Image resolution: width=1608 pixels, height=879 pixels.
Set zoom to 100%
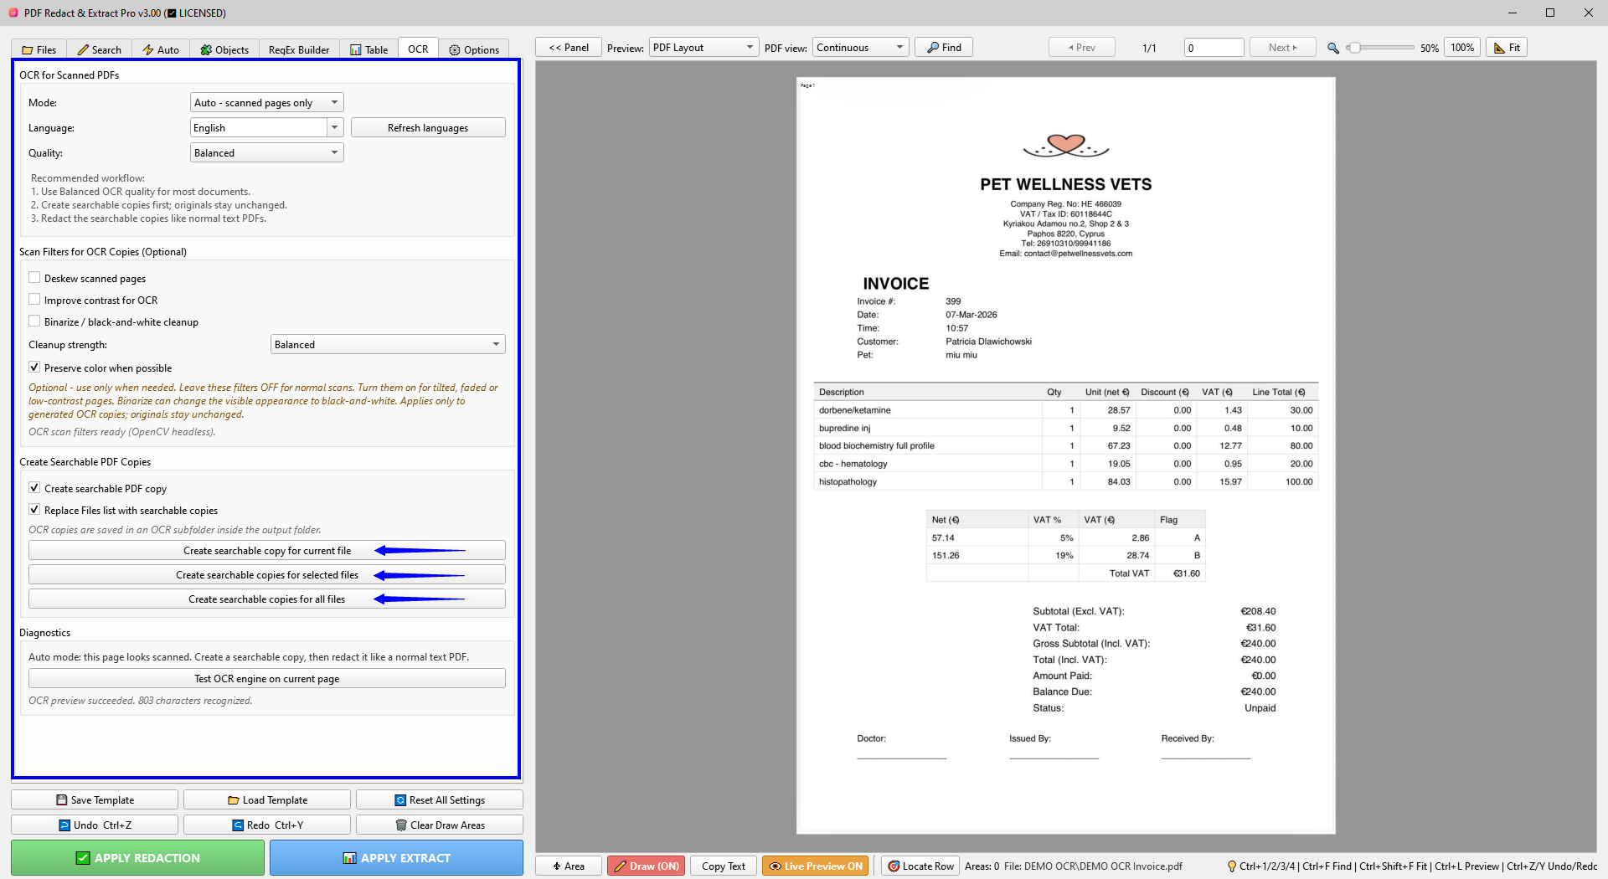(x=1462, y=48)
